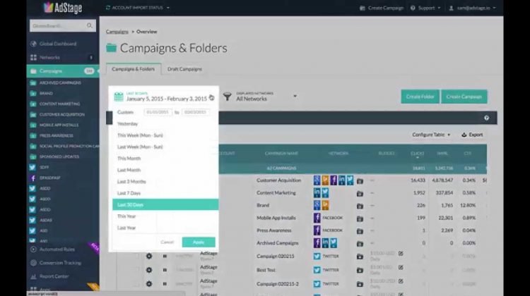Expand the Account Import Status dropdown
The height and width of the screenshot is (296, 530).
click(138, 8)
